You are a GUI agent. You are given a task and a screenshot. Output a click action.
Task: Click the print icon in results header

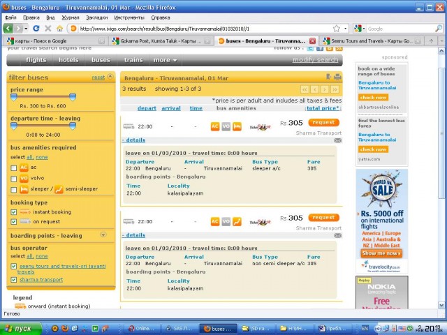[338, 77]
